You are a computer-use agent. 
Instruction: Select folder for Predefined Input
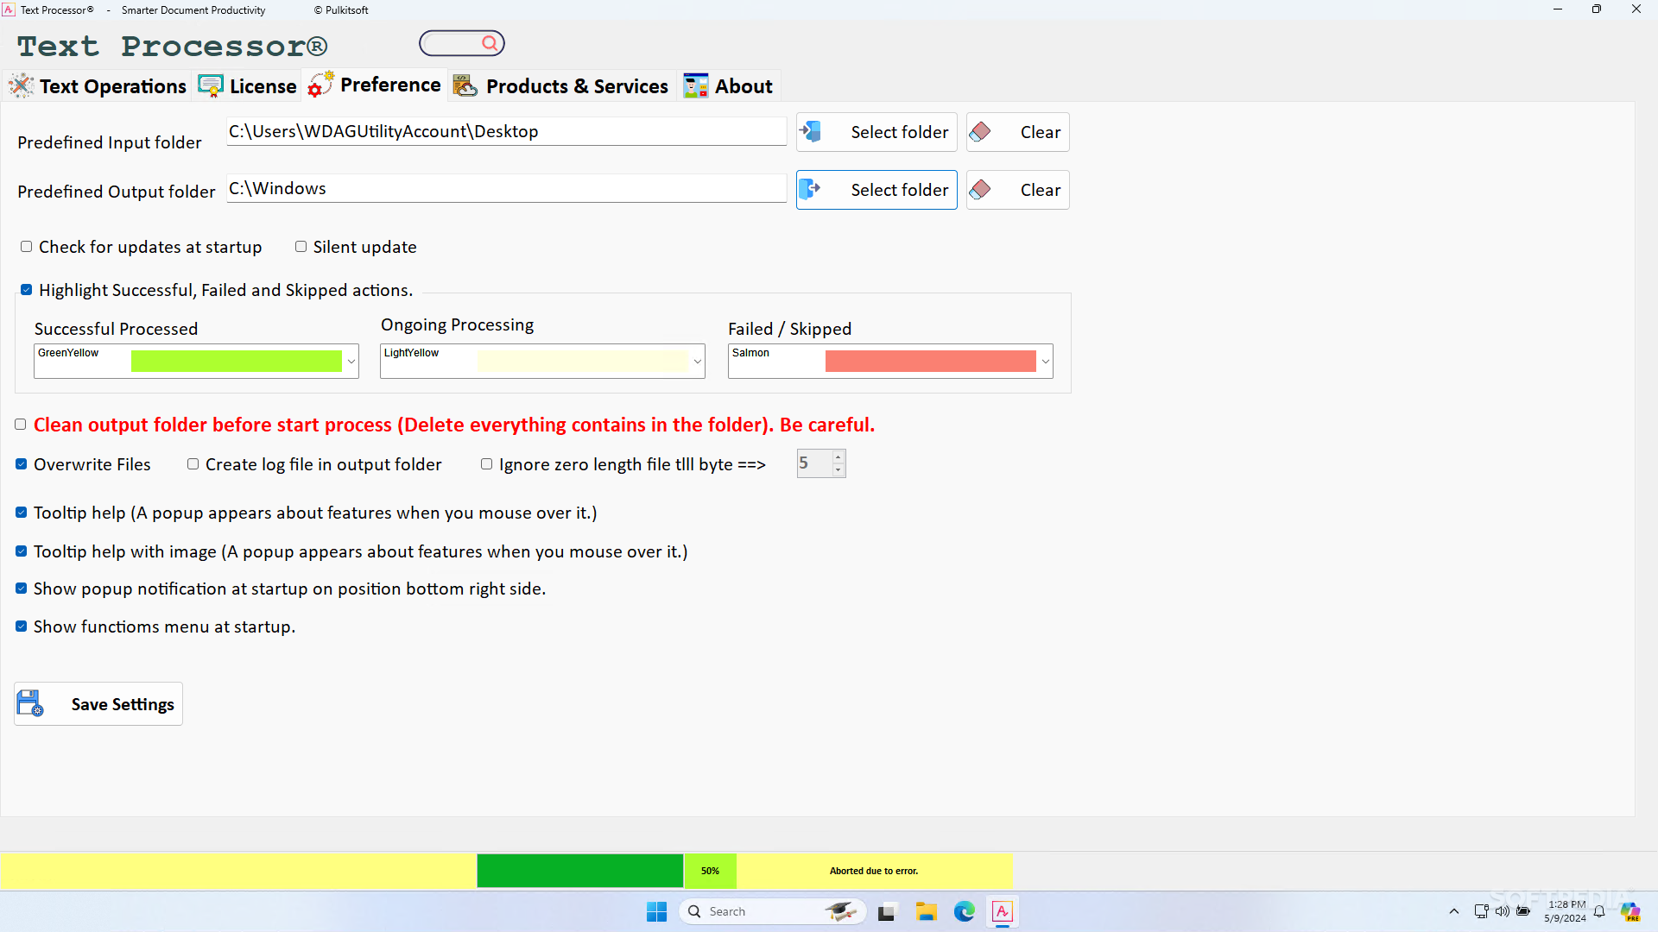tap(876, 132)
